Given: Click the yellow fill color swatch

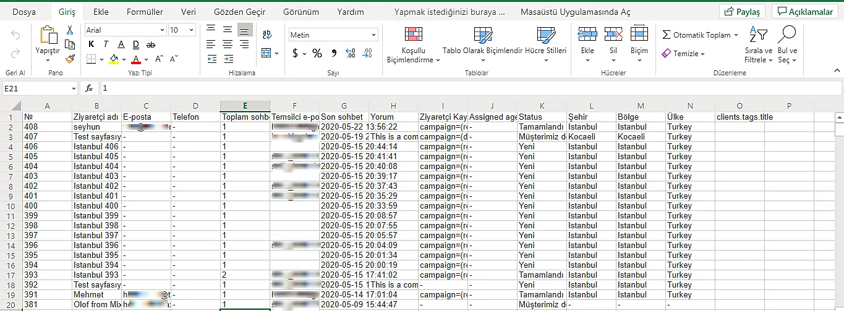Looking at the screenshot, I should click(113, 59).
